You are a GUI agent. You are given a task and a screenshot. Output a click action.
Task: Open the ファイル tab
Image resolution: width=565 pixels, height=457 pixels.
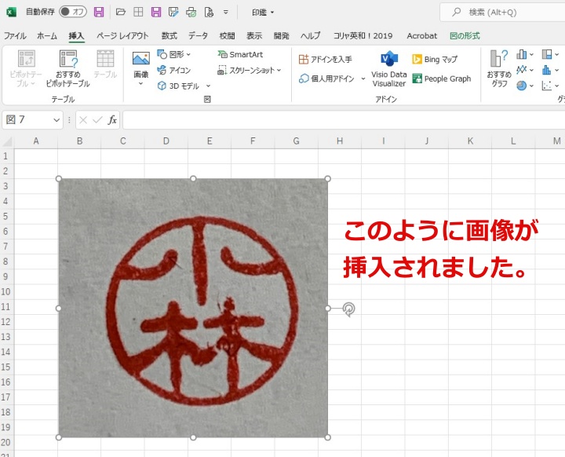(15, 35)
